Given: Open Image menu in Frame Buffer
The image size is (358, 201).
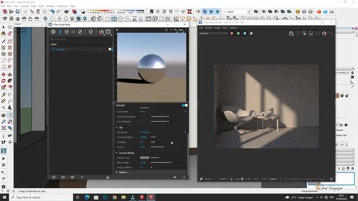Looking at the screenshot, I should (217, 28).
